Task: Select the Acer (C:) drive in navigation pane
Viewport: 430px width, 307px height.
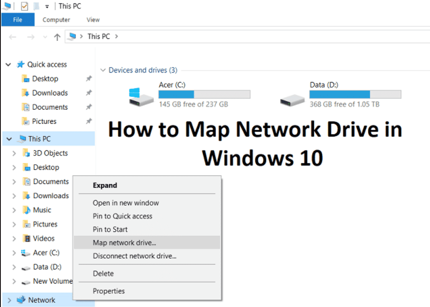Action: (45, 252)
